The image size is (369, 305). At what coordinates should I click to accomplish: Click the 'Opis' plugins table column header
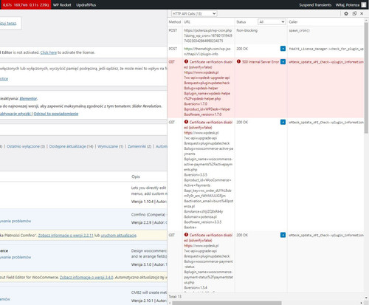coord(136,177)
